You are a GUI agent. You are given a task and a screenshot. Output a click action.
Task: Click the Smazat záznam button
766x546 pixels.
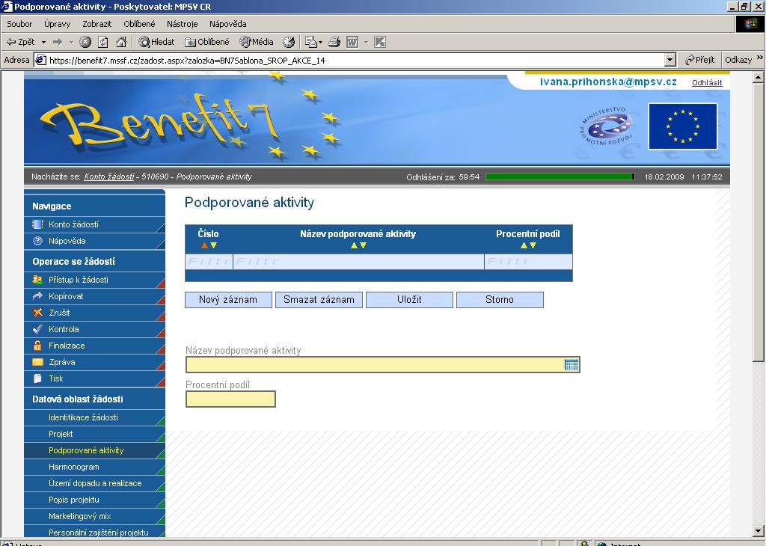point(319,300)
